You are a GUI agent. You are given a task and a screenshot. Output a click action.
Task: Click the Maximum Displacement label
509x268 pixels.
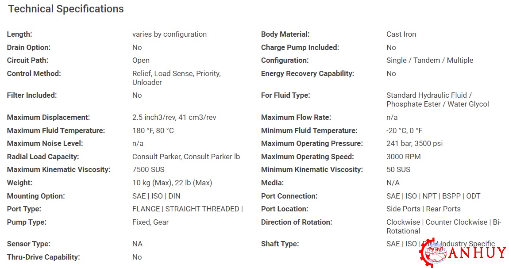pos(48,118)
